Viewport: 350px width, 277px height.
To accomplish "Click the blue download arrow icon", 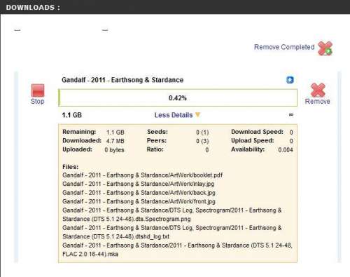I will [290, 80].
